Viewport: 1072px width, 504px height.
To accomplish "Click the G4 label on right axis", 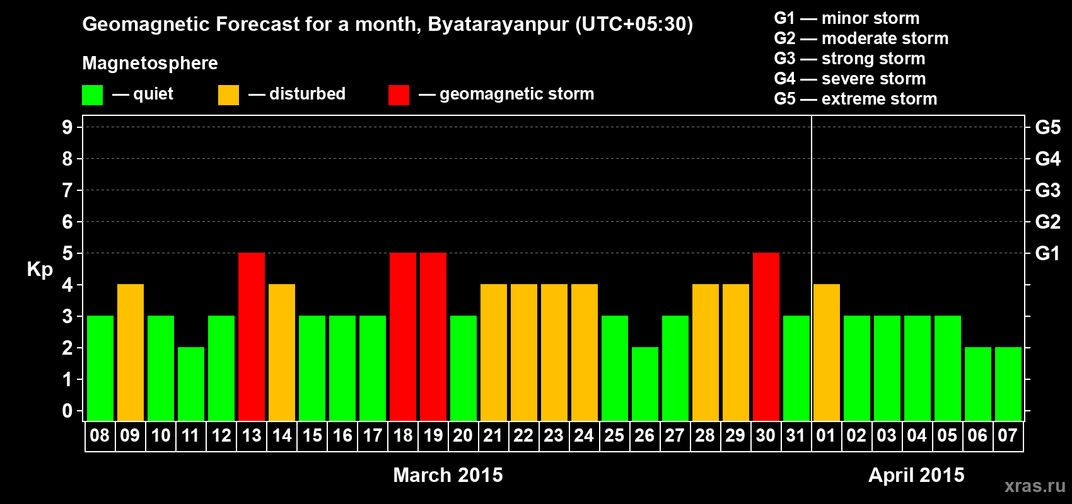I will click(1047, 159).
